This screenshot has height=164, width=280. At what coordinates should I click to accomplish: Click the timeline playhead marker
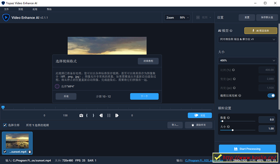[3, 107]
